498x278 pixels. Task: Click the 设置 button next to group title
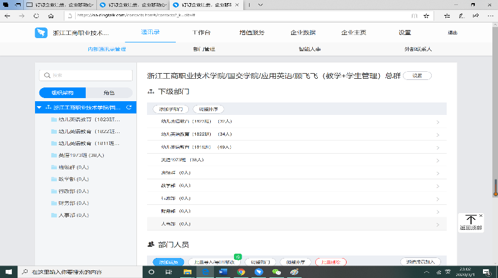[417, 75]
